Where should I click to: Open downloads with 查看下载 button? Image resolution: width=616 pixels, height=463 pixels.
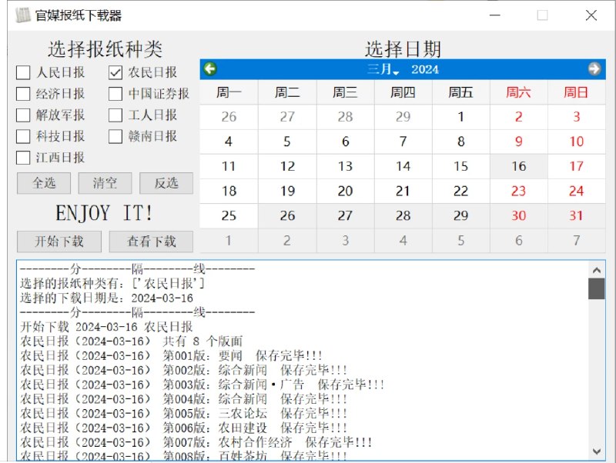151,241
